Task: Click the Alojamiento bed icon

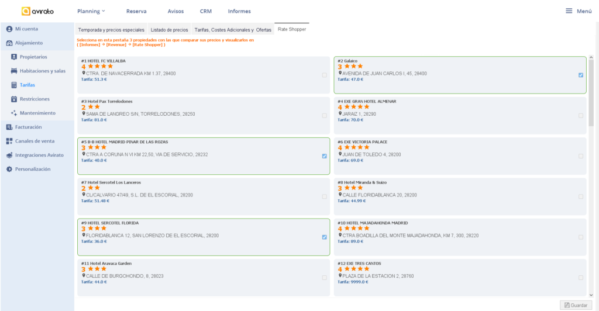Action: click(x=9, y=43)
